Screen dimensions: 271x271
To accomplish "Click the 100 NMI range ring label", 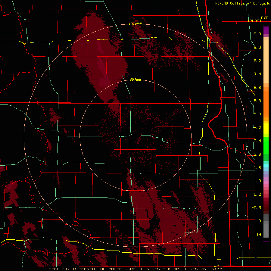I will pyautogui.click(x=135, y=24).
